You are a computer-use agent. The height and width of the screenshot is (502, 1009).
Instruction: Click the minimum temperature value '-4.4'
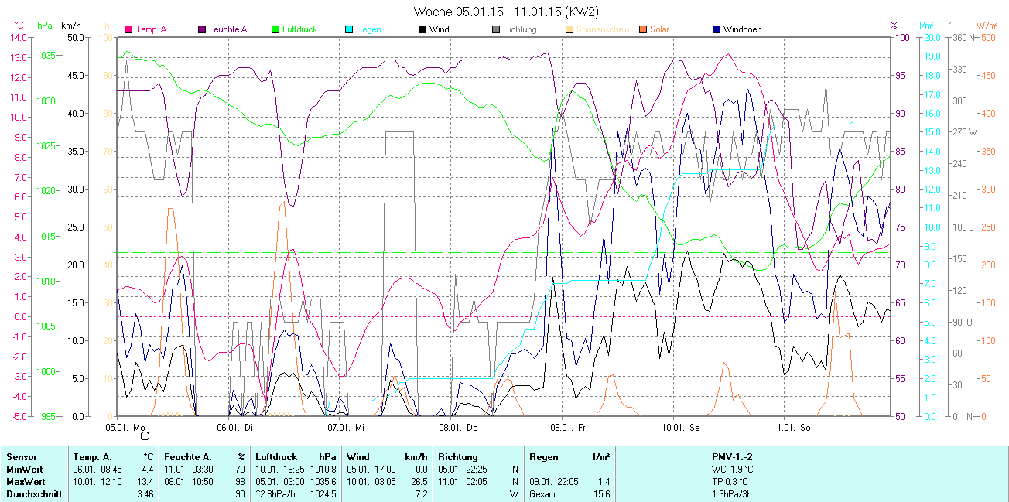tap(146, 470)
